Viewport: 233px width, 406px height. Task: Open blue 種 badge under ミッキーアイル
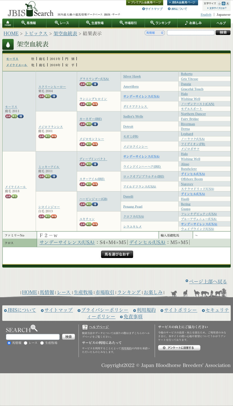[54, 176]
